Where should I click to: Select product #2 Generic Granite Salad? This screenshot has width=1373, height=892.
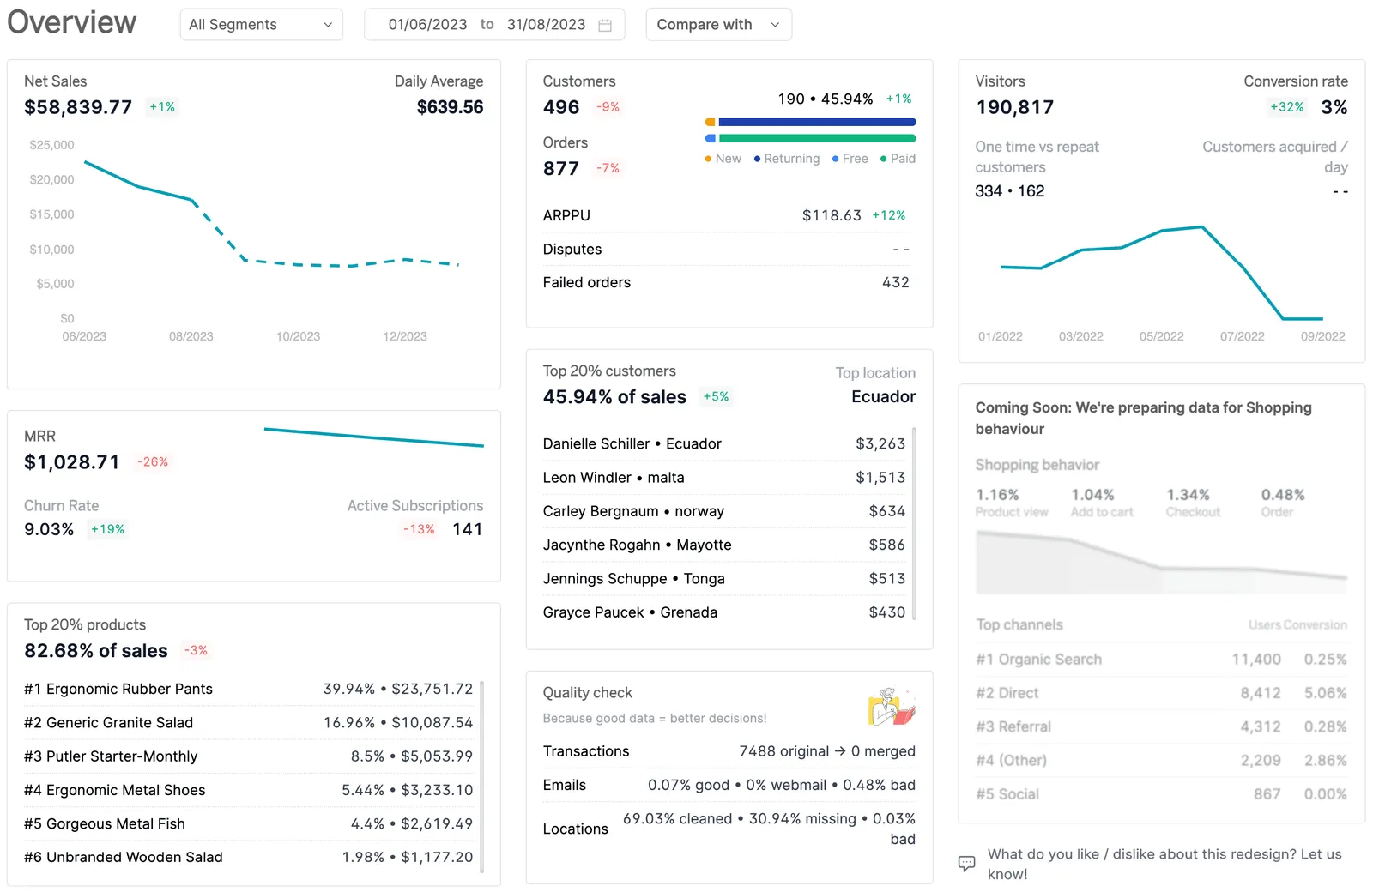click(x=248, y=722)
